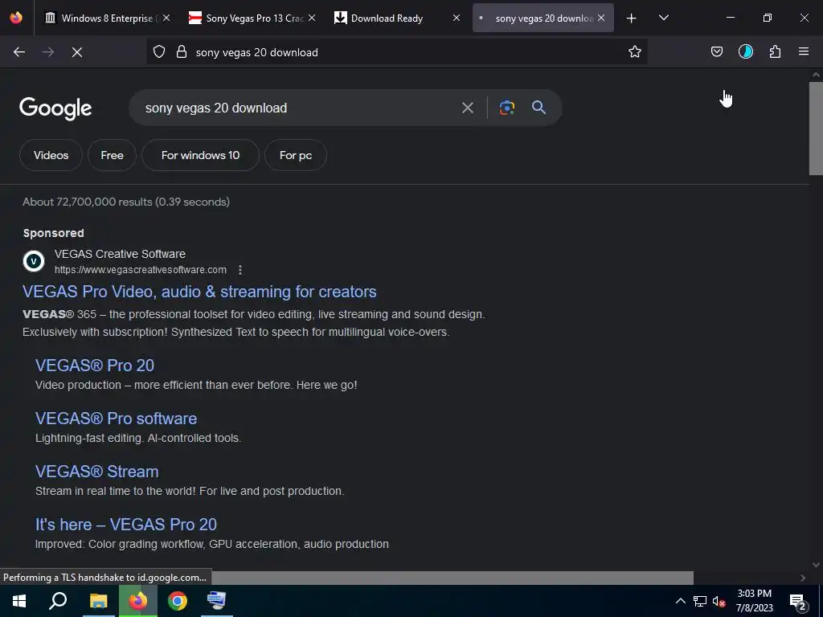The image size is (823, 617).
Task: Show hidden system tray icons
Action: click(680, 601)
